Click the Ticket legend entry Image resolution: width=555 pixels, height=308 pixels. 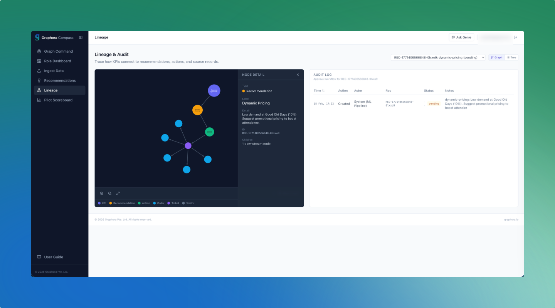173,203
